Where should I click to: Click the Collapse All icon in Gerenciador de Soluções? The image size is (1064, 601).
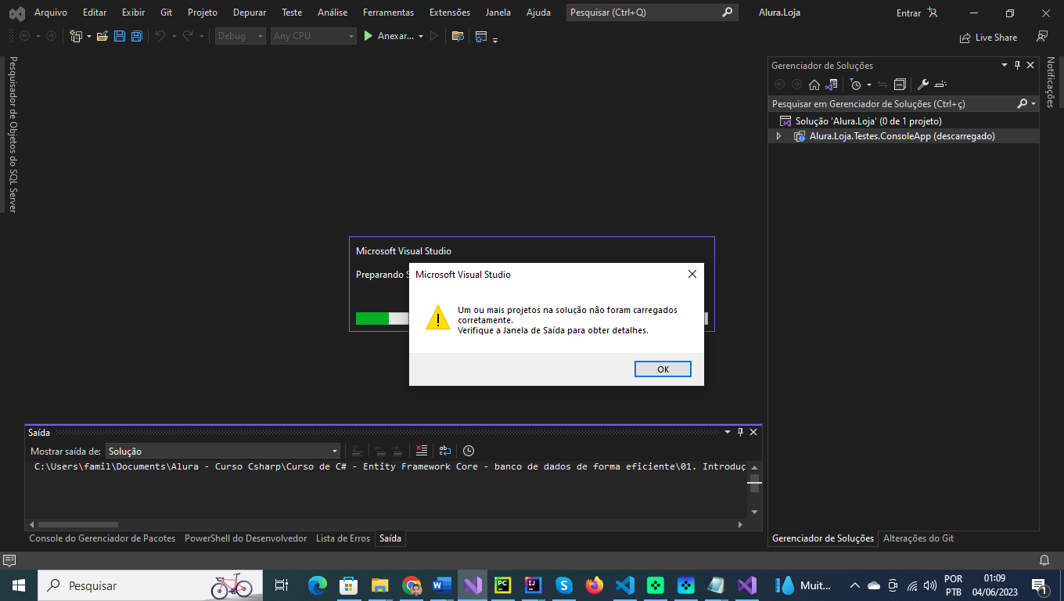[x=900, y=85]
